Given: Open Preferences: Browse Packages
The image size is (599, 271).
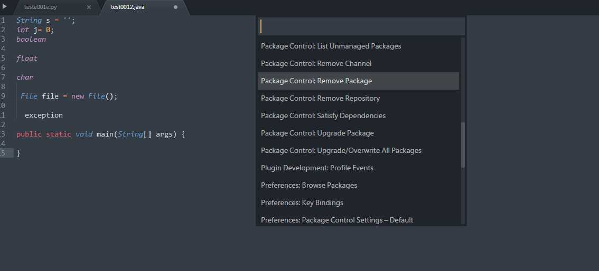Looking at the screenshot, I should tap(309, 186).
